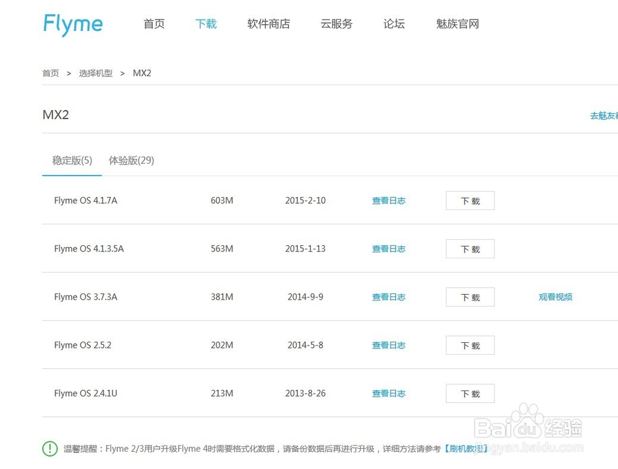Go to 云服务 in the top navigation

click(336, 23)
